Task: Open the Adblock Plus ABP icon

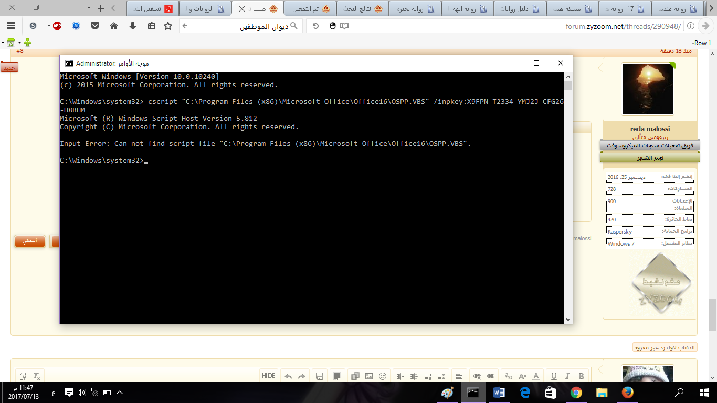Action: coord(57,26)
